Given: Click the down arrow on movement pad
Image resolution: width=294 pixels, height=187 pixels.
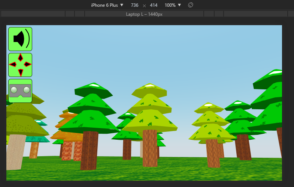Looking at the screenshot, I should [21, 72].
